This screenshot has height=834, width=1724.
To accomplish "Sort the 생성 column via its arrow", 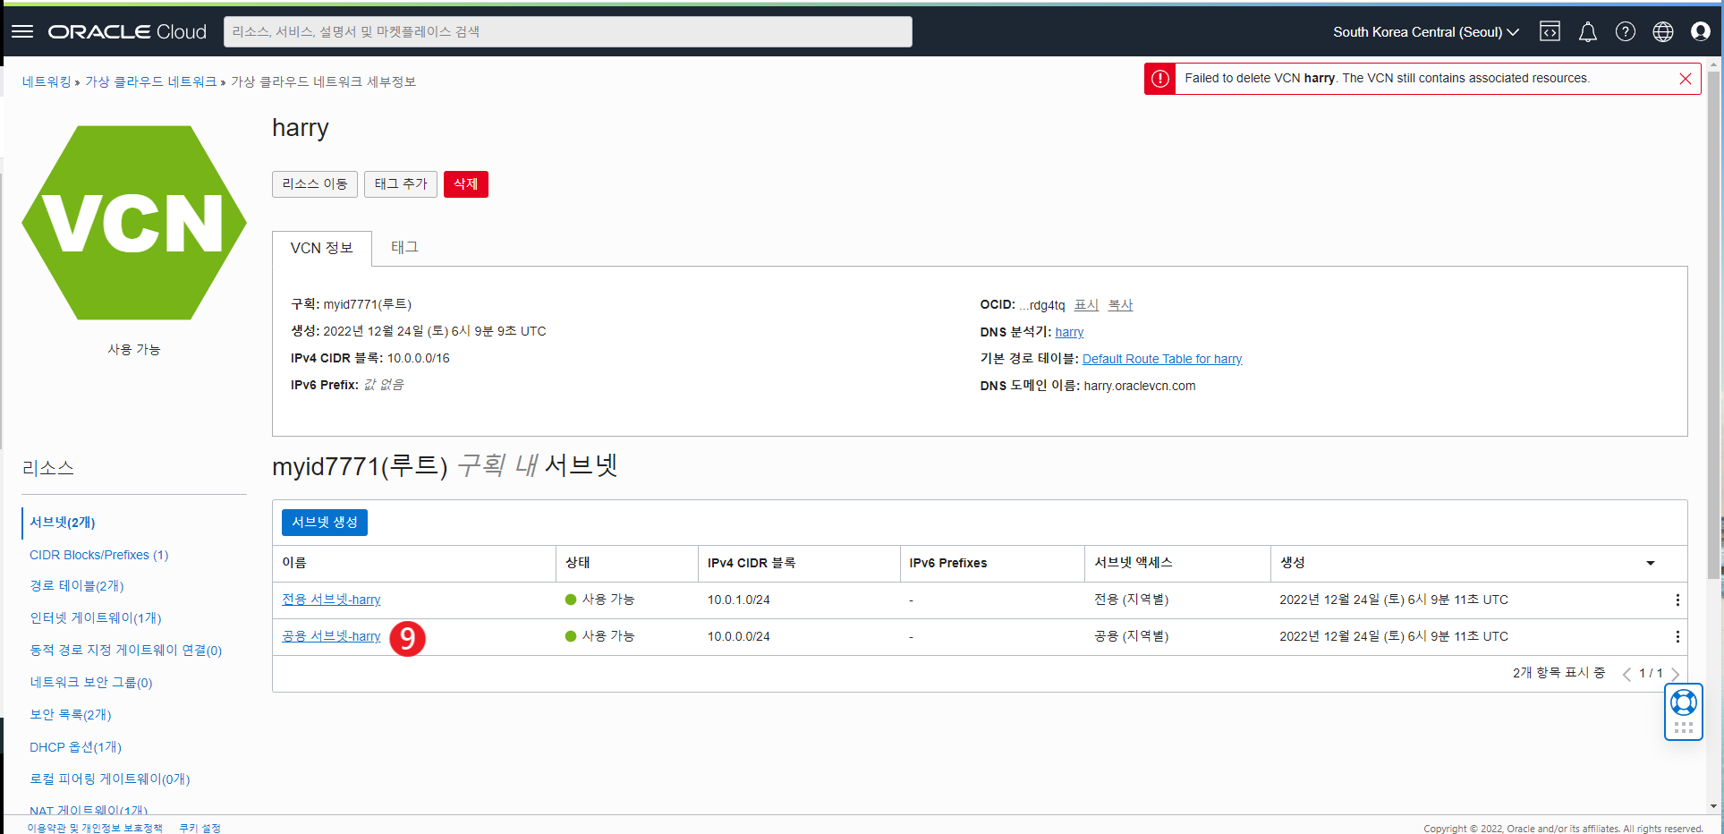I will [1650, 563].
